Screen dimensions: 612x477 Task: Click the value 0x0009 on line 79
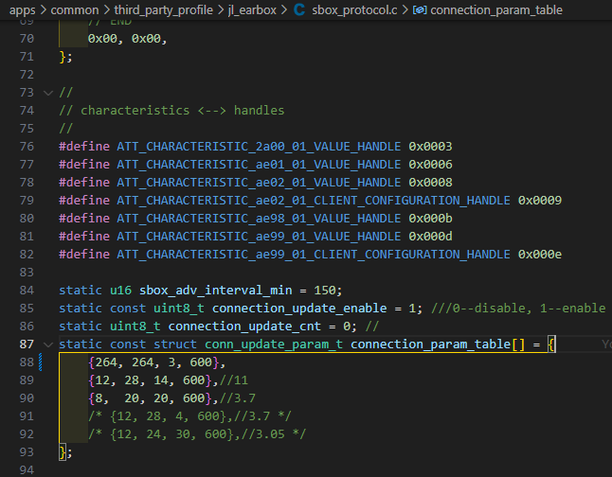[x=540, y=201]
